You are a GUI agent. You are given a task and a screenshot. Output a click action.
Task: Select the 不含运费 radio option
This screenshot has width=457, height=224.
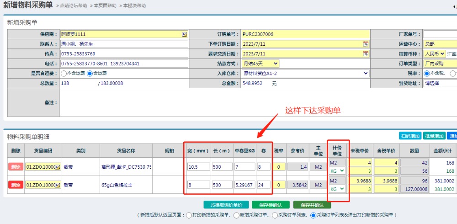[x=64, y=73]
